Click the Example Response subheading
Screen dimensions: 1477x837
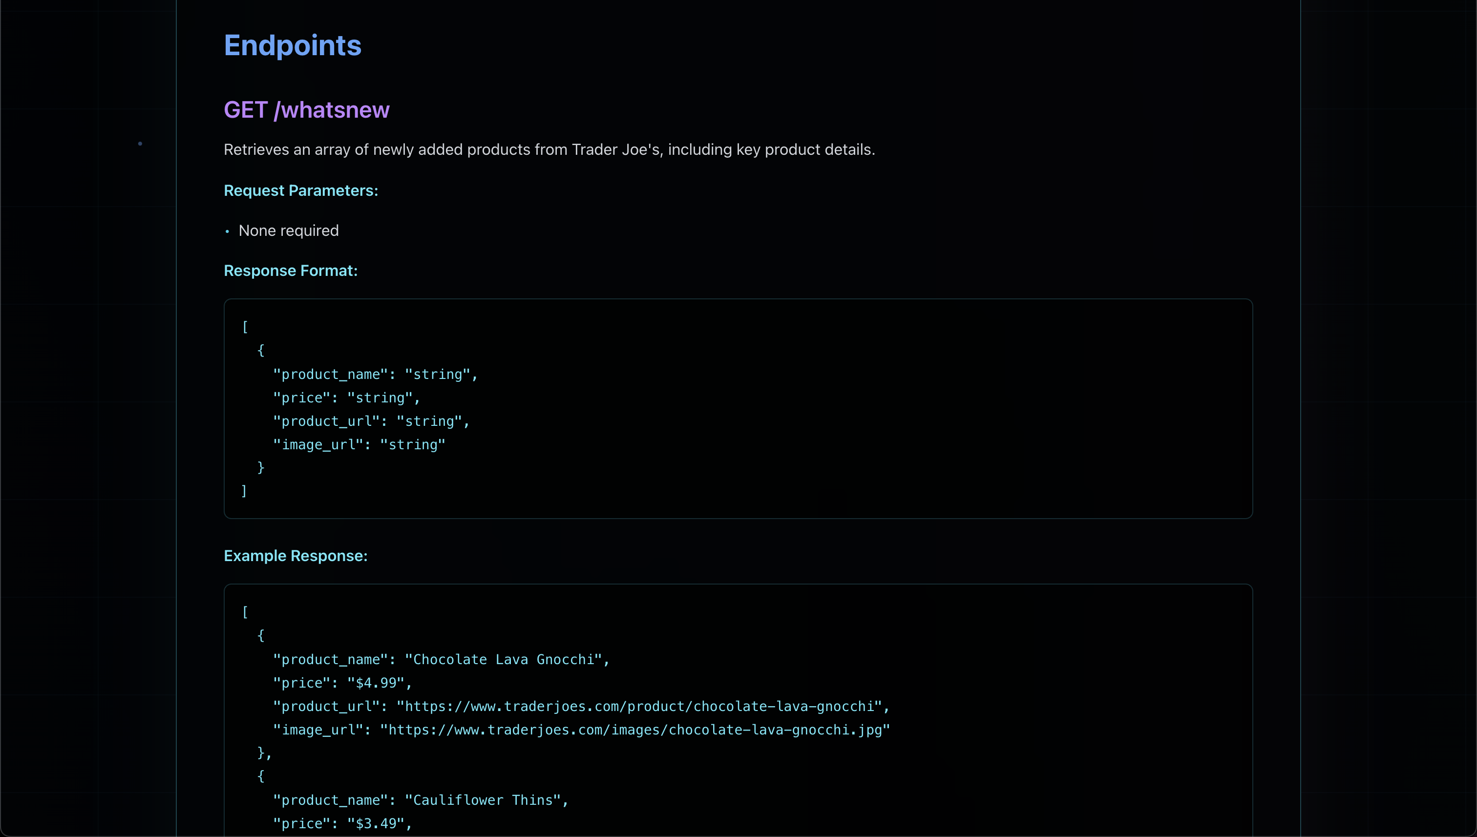coord(295,556)
